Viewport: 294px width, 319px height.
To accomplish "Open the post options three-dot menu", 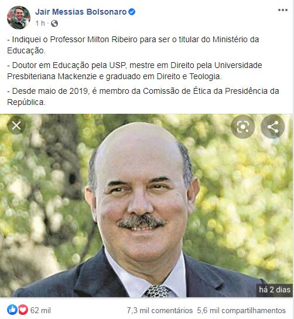I will tap(283, 10).
